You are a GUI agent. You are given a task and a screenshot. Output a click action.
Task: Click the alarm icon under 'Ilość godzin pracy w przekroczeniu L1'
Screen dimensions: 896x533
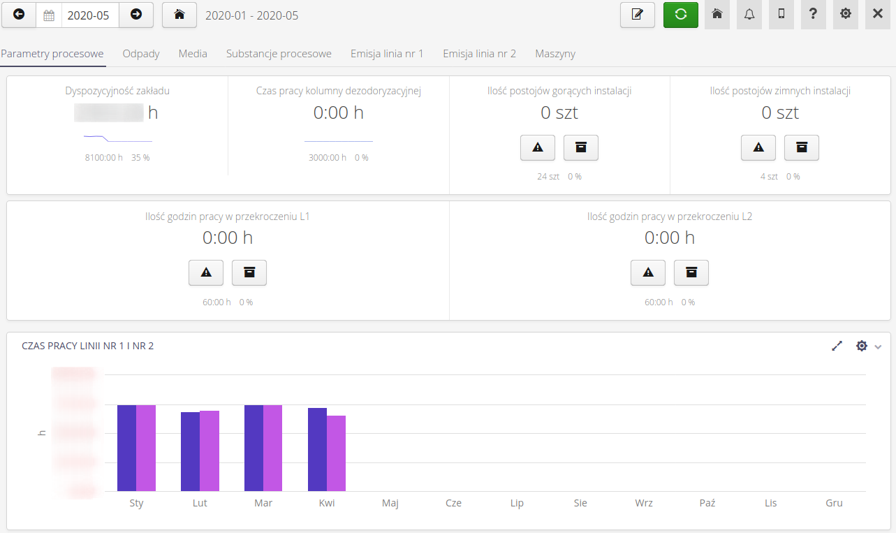pyautogui.click(x=205, y=272)
